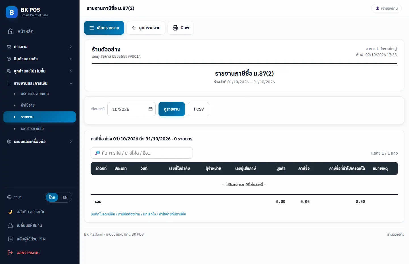Expand the การขาย menu chevron
This screenshot has width=409, height=264.
71,47
